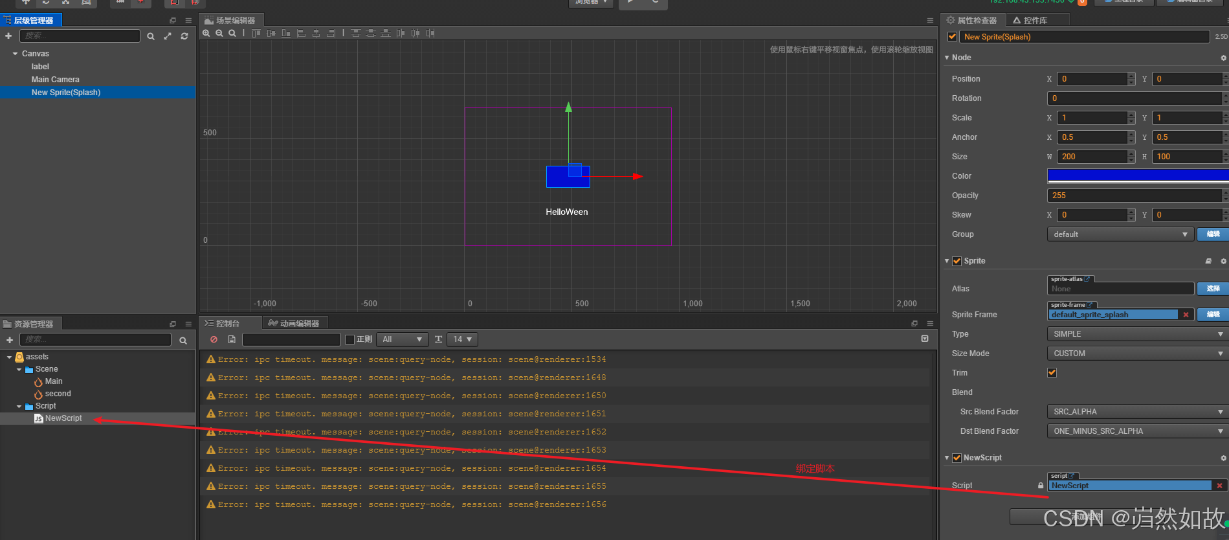Click the hierarchy panel popout icon

tap(173, 21)
